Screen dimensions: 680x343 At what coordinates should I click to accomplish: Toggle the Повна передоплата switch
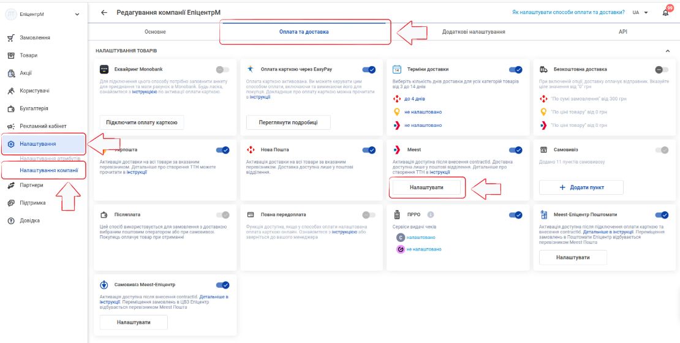click(x=369, y=214)
